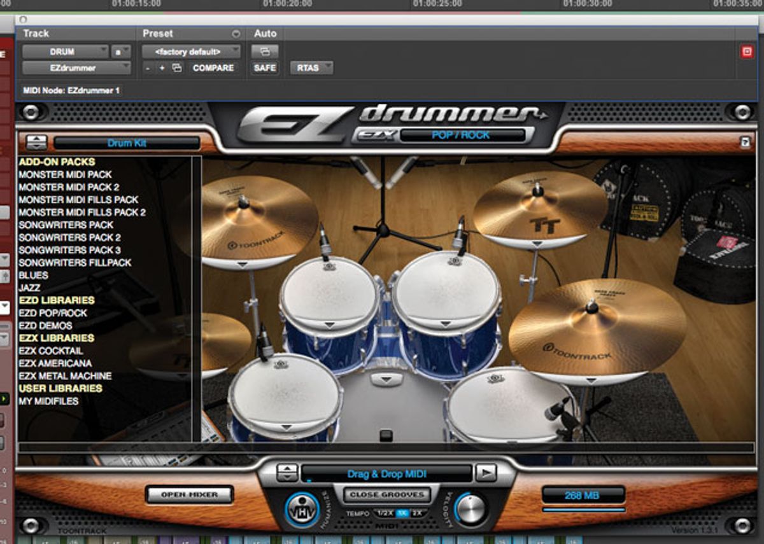Click the OPEN MIXER button
Screen dimensions: 764x544
(x=189, y=494)
